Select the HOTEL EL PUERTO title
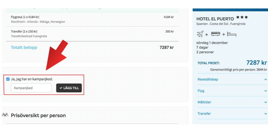 click(x=215, y=19)
